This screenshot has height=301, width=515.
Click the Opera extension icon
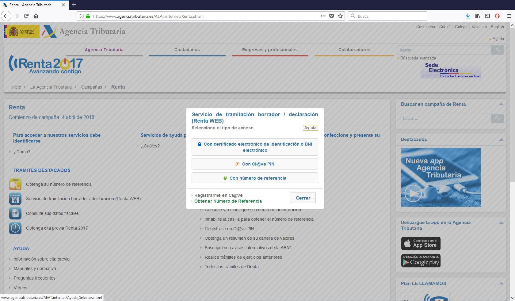497,16
